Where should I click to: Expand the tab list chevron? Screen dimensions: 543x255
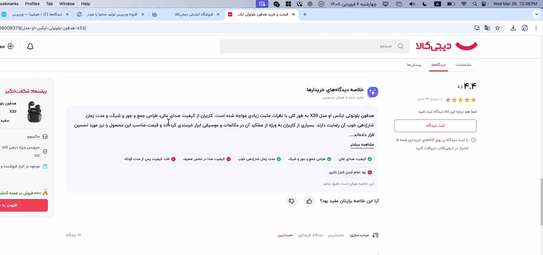[537, 14]
